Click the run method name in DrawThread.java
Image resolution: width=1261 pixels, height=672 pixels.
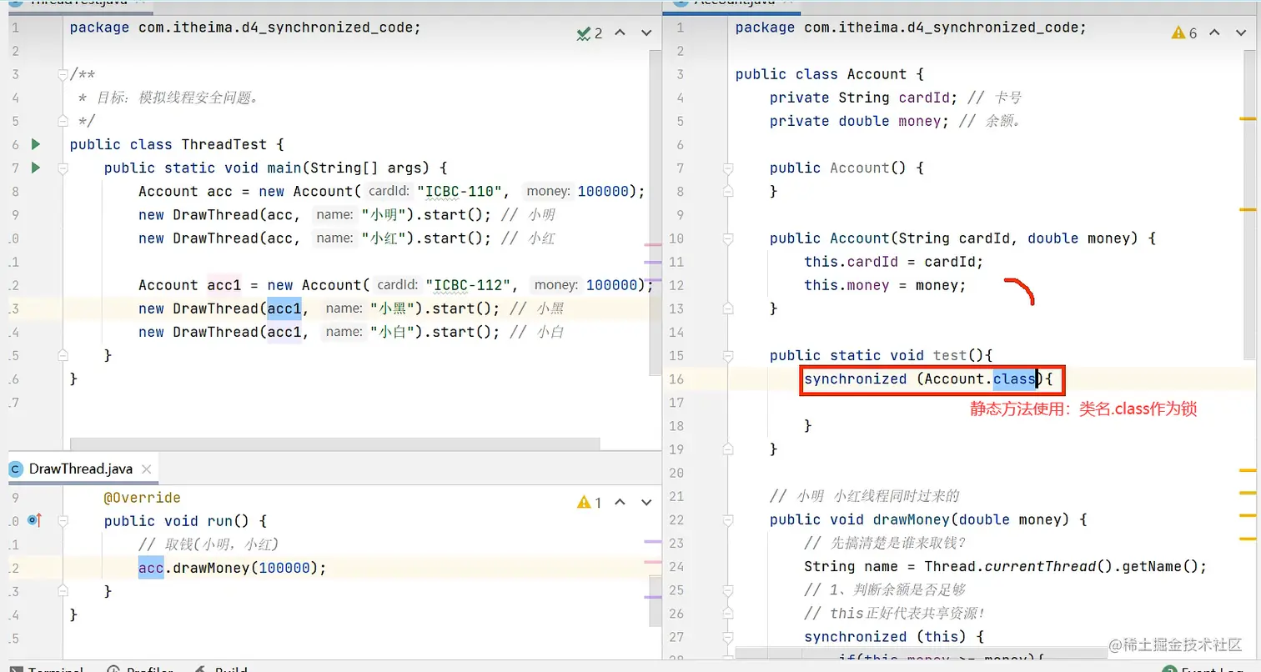click(x=220, y=521)
